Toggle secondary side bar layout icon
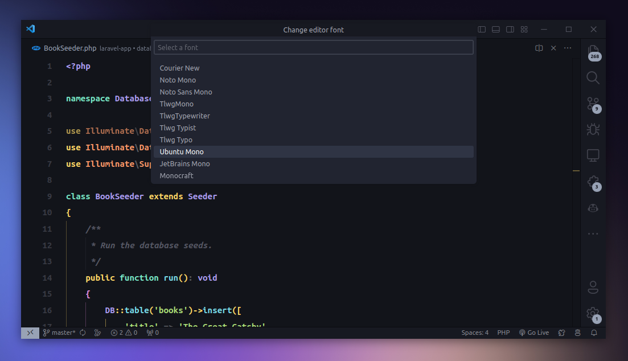The width and height of the screenshot is (628, 361). 510,29
